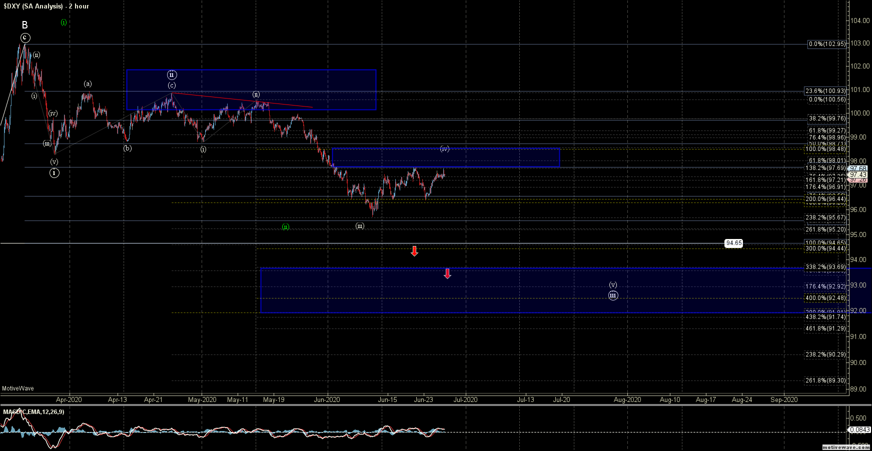This screenshot has height=451, width=872.
Task: Click the green (i) wave label at the top
Action: (64, 22)
